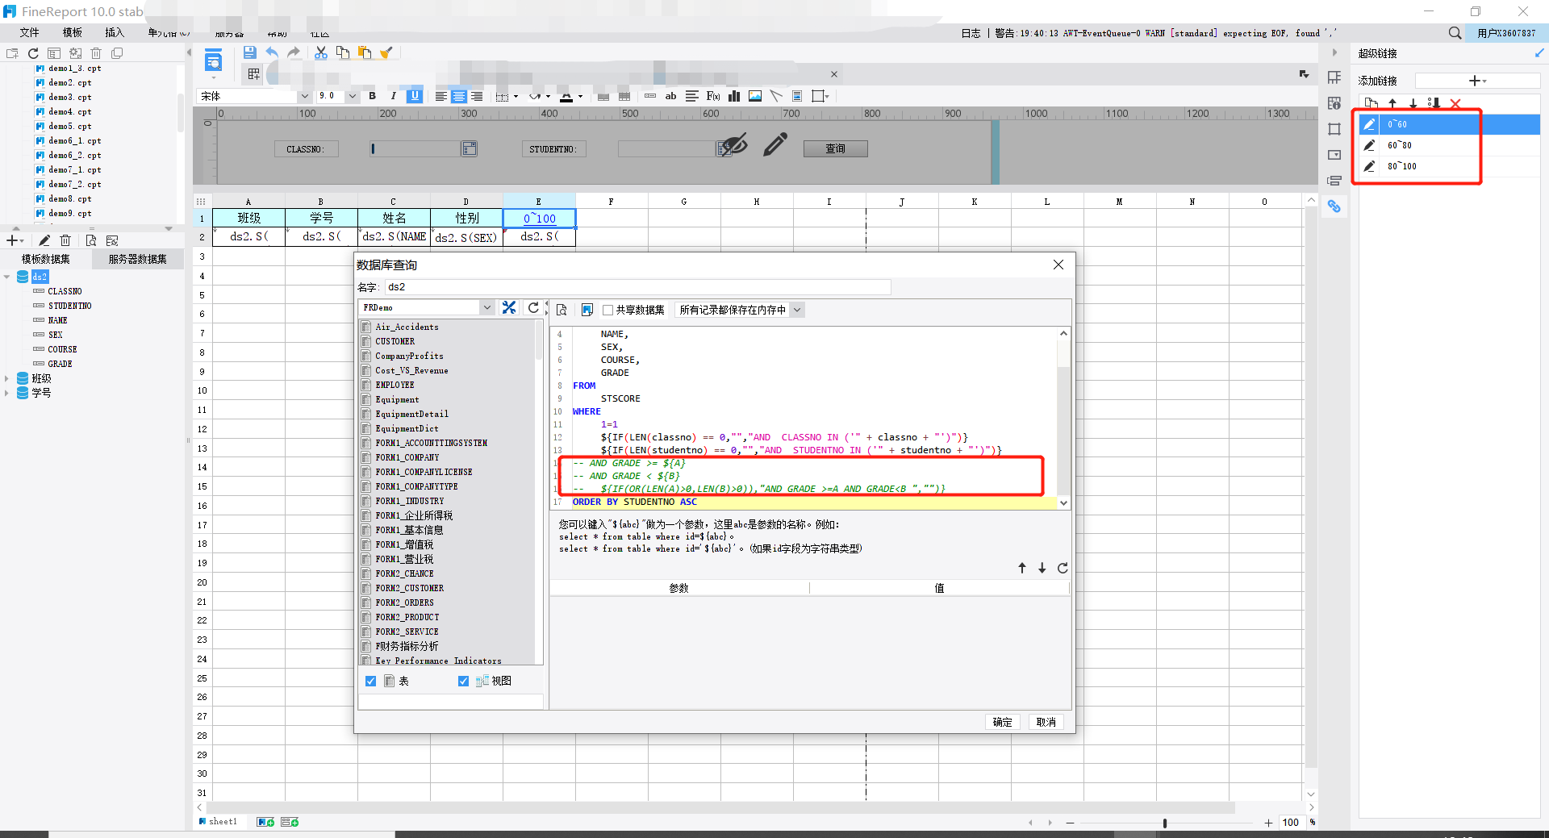Switch to 模板数据集 tab
This screenshot has width=1549, height=838.
coord(46,259)
